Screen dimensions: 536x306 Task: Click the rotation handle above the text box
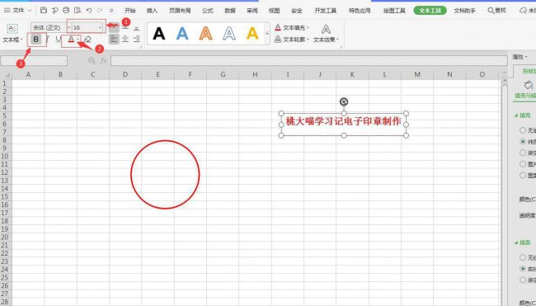point(344,101)
